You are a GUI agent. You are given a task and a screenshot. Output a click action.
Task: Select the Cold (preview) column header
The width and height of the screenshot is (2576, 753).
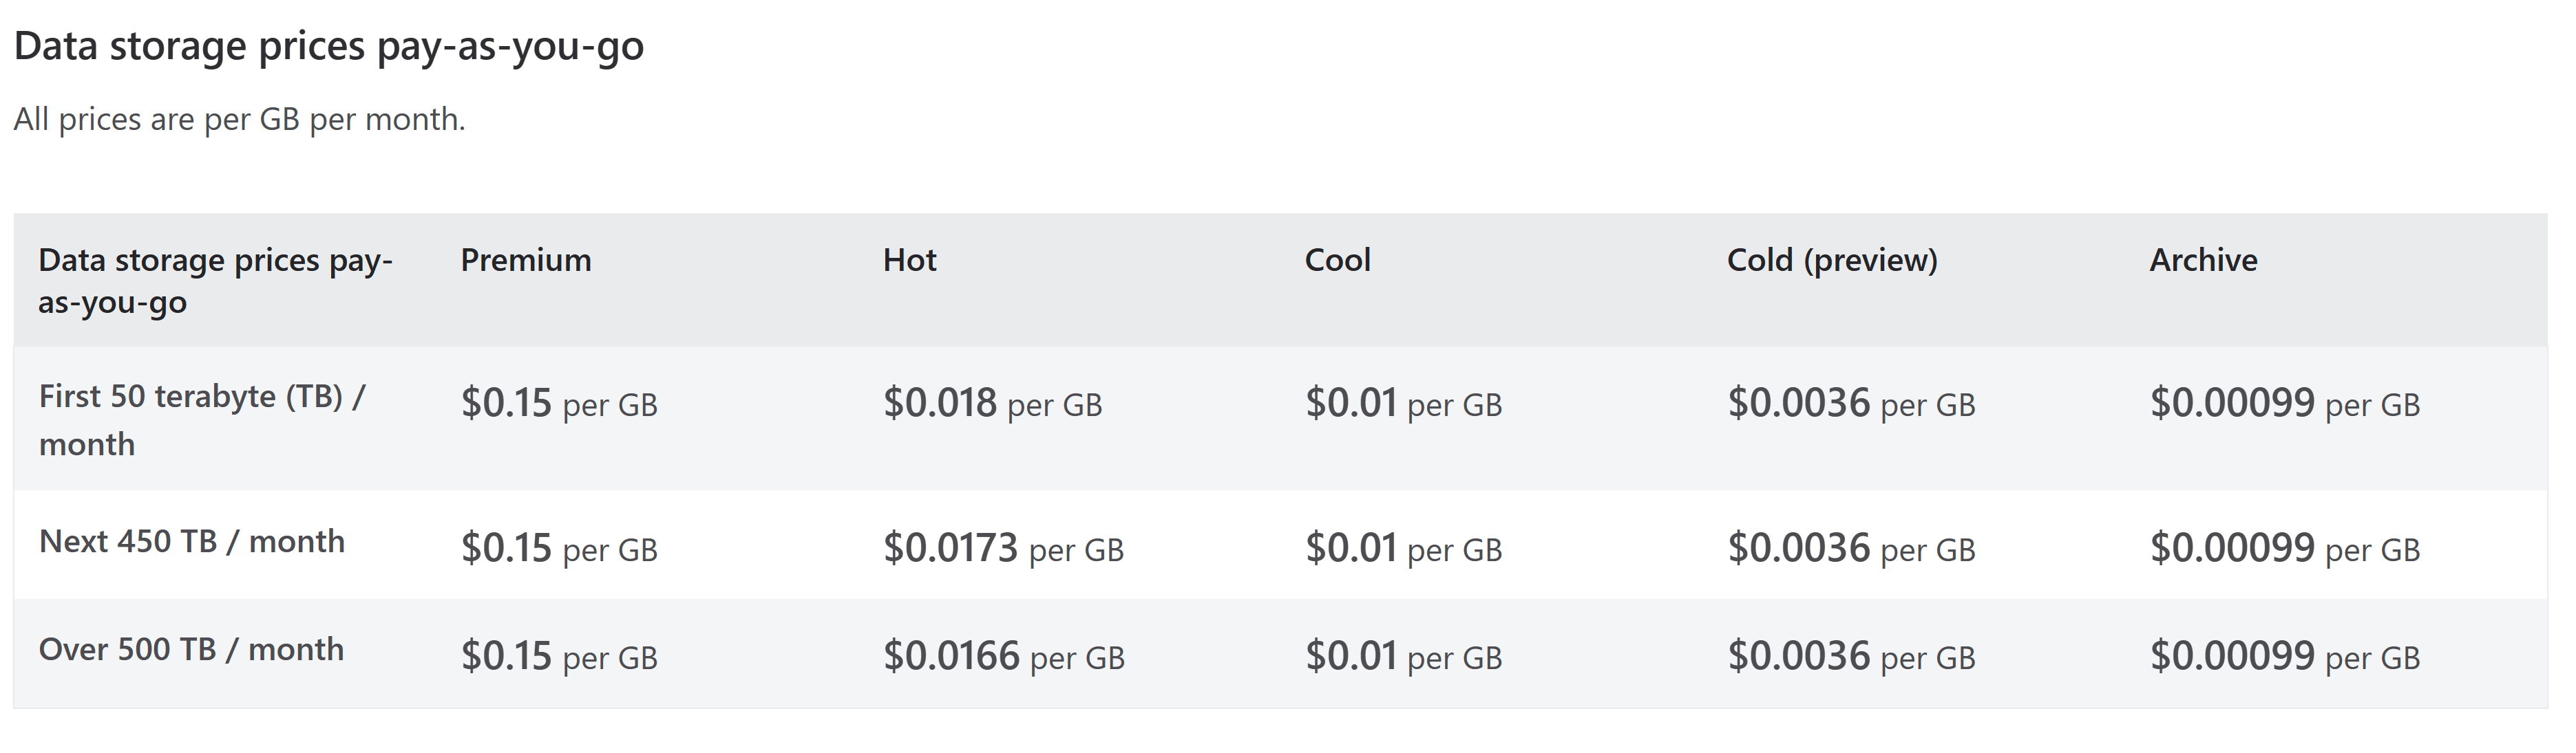click(x=1832, y=261)
